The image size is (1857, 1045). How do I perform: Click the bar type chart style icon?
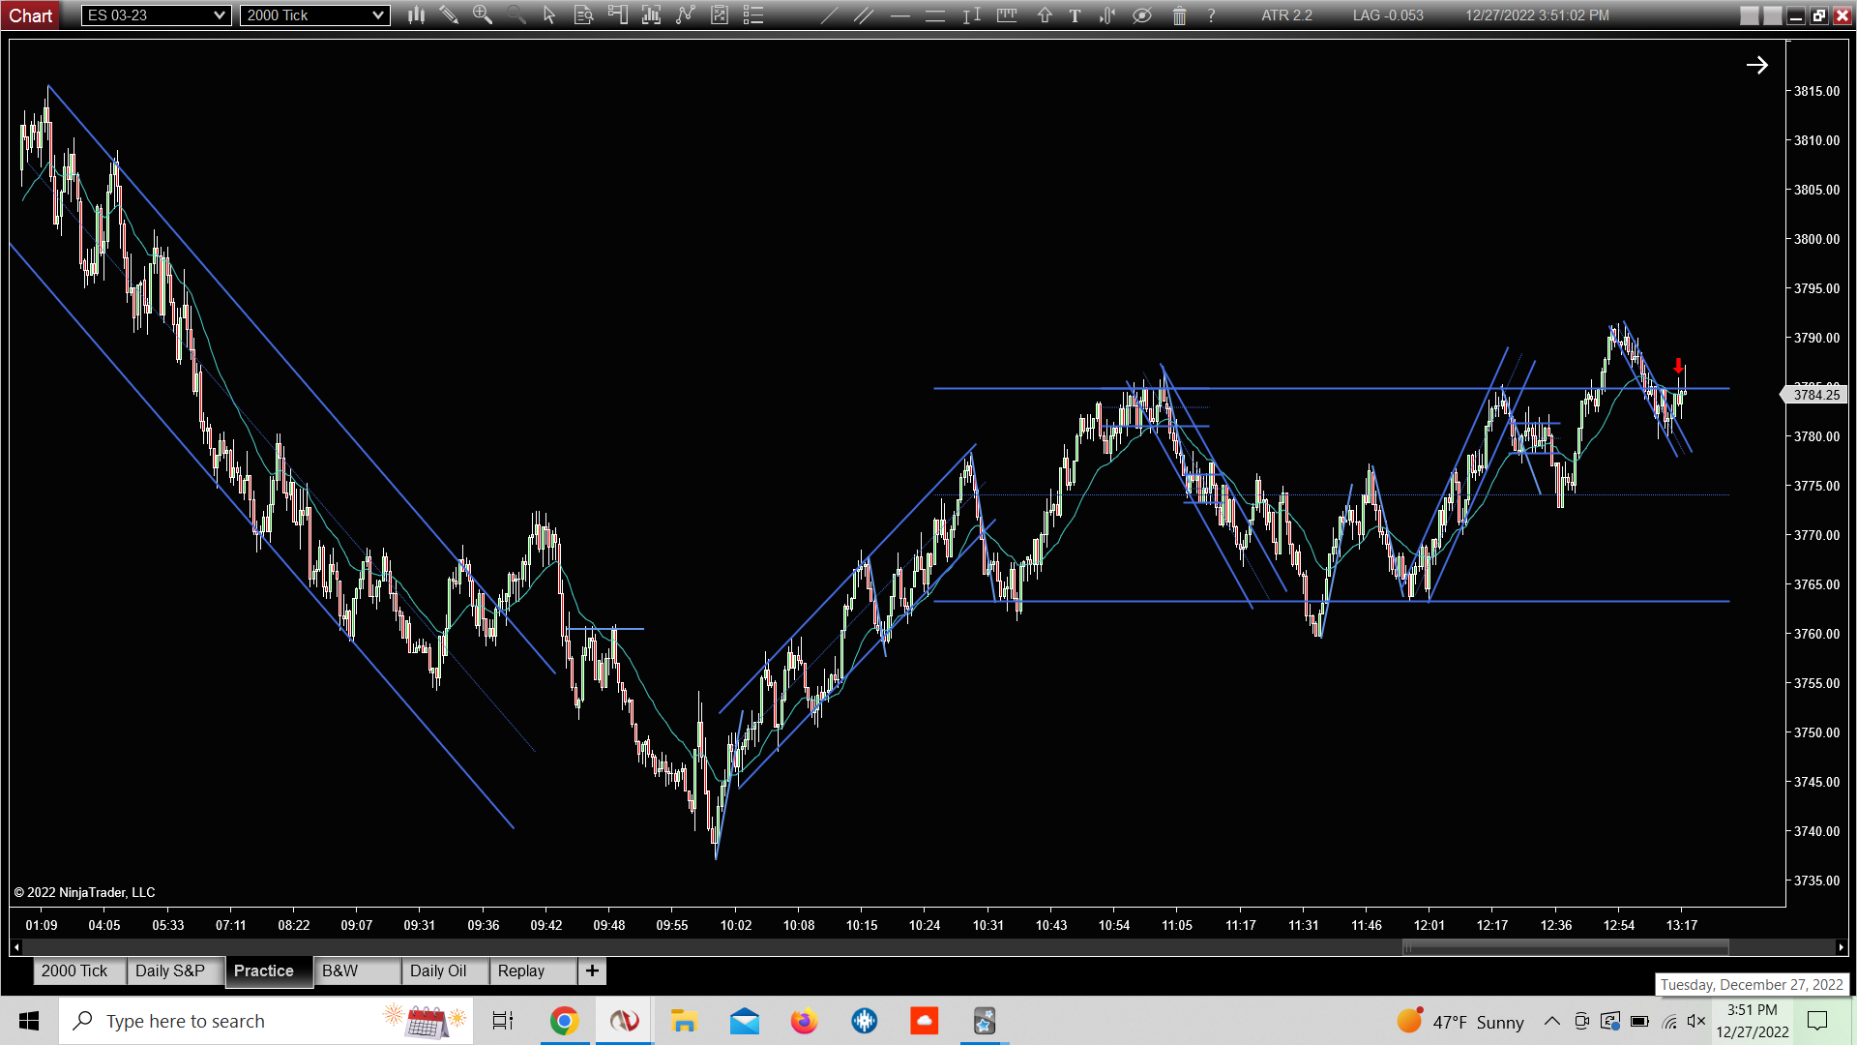pos(416,15)
